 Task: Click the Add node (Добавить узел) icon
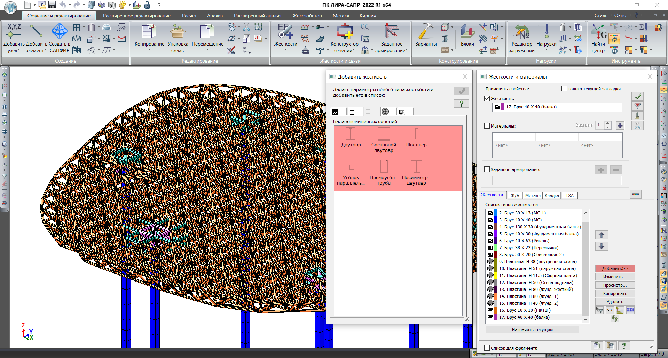click(14, 31)
